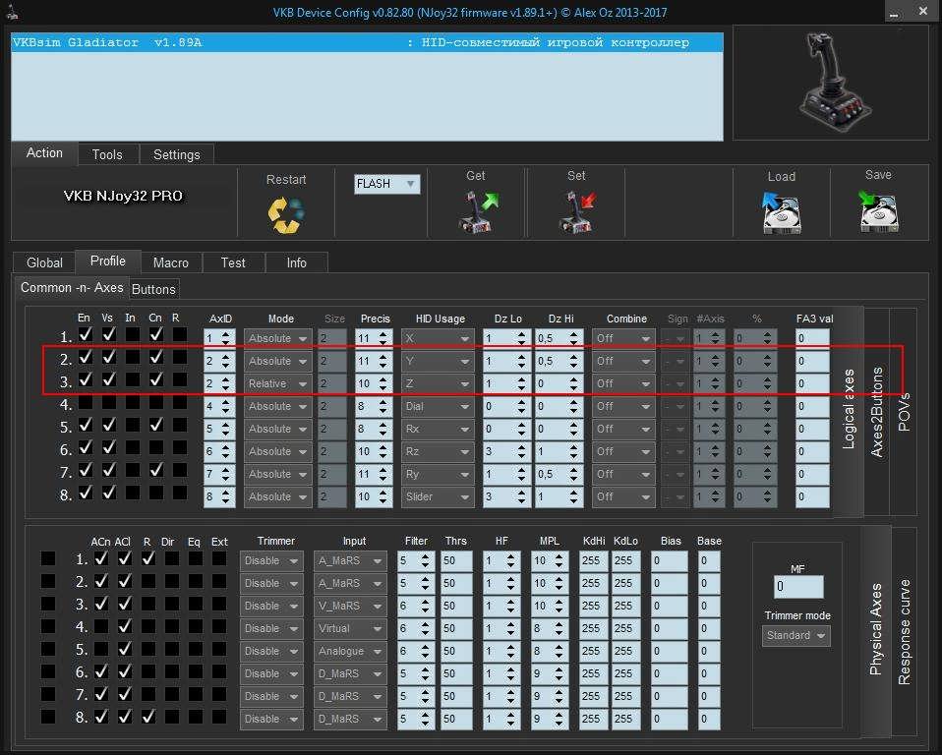This screenshot has height=755, width=942.
Task: Open the Trimmer mode Standard dropdown
Action: coord(796,636)
